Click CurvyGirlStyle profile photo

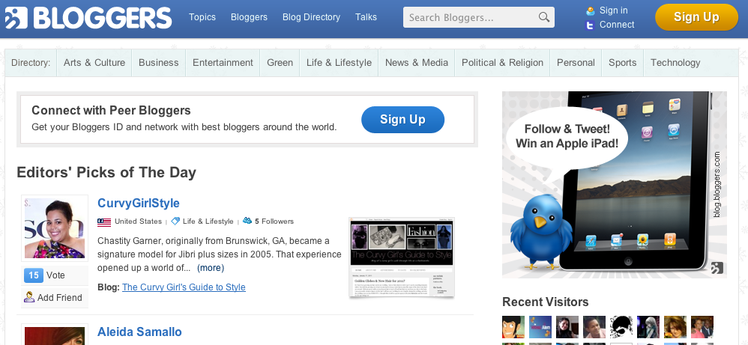55,228
